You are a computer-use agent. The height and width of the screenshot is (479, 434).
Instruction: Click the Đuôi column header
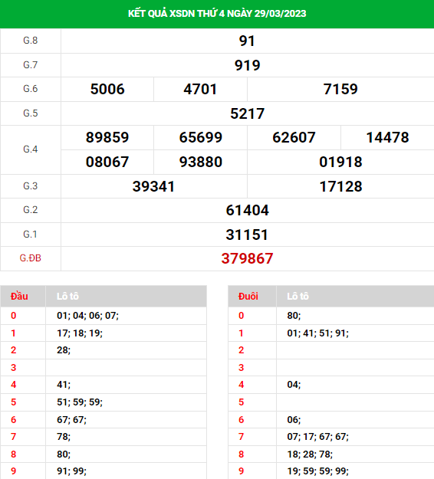click(248, 296)
